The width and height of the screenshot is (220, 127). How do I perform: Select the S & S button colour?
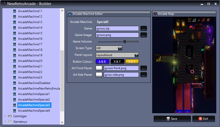132,62
